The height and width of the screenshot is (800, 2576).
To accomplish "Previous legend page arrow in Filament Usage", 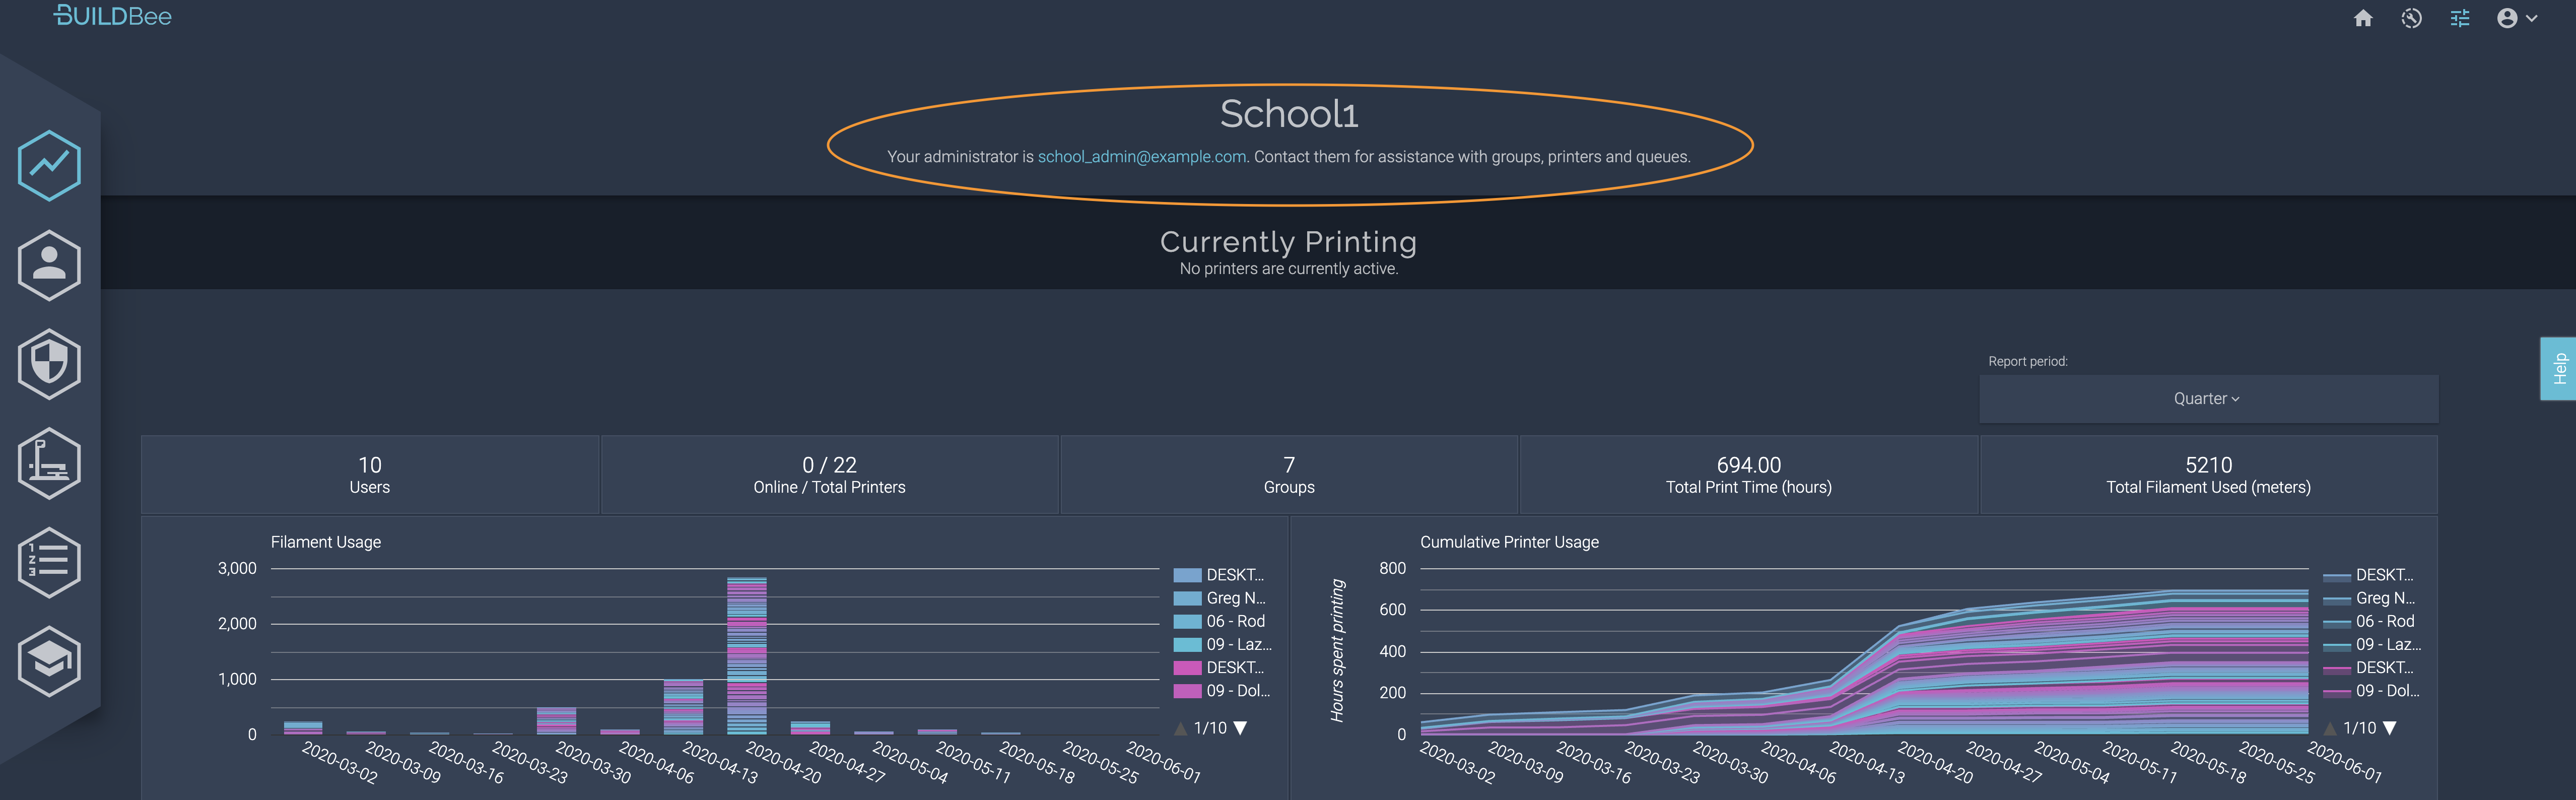I will pos(1181,728).
